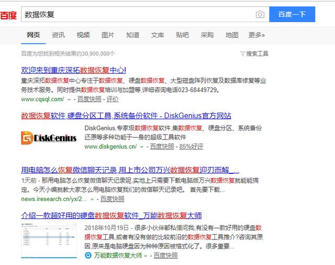The image size is (335, 265).
Task: Click www.diskgenius.cn/ URL
Action: 110,147
